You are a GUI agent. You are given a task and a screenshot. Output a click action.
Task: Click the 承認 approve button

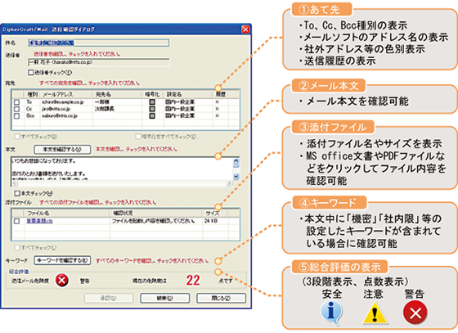[x=109, y=299]
